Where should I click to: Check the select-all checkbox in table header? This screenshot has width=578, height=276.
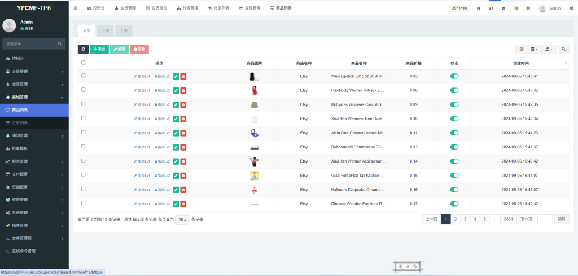point(84,63)
